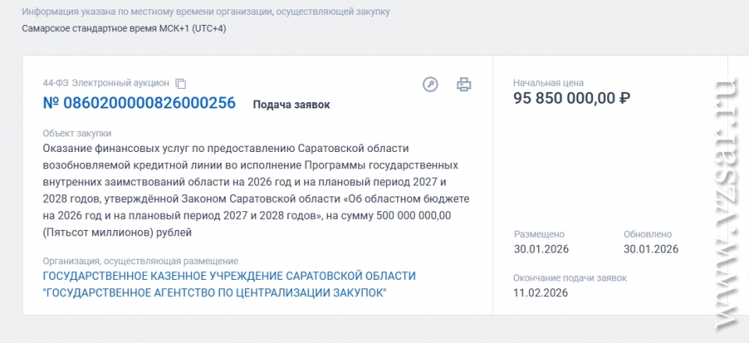The image size is (749, 343).
Task: Click the Начальная цена label
Action: [x=548, y=83]
